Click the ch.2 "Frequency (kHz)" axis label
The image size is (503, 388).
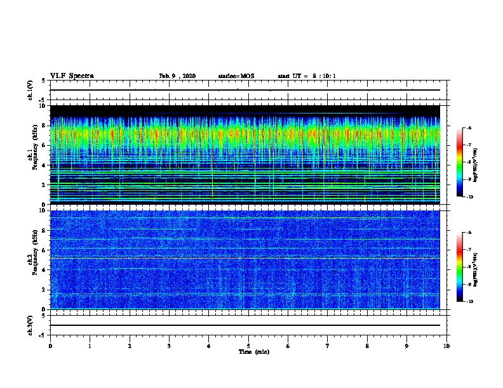point(35,252)
